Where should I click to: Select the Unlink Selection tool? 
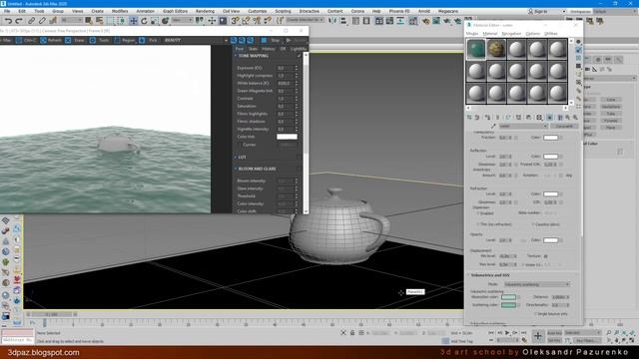[42, 21]
